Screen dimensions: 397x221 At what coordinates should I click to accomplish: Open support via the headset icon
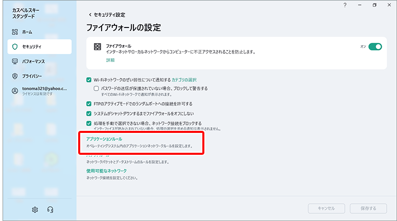coord(50,210)
